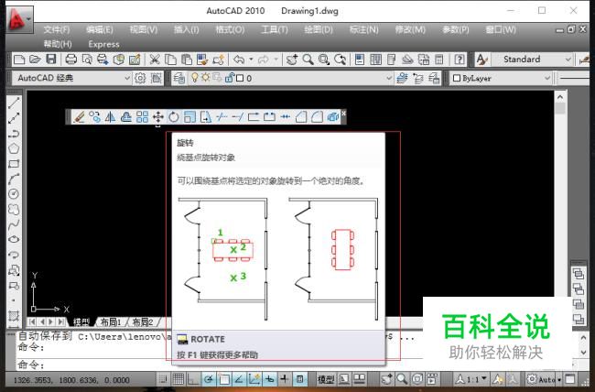Open the layer 0 dropdown list

389,78
